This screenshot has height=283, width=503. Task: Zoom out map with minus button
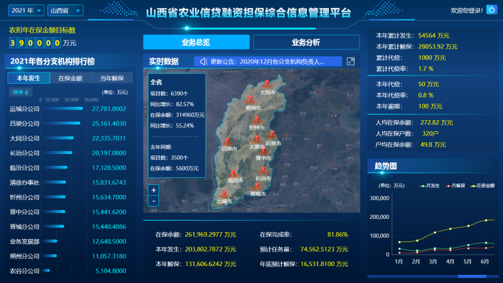[x=154, y=201]
